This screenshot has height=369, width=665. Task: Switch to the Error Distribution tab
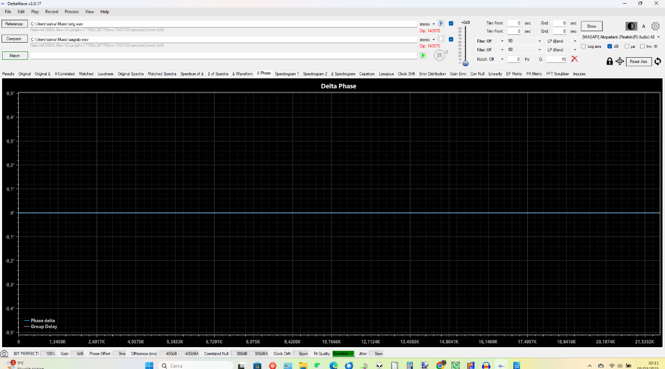[433, 74]
